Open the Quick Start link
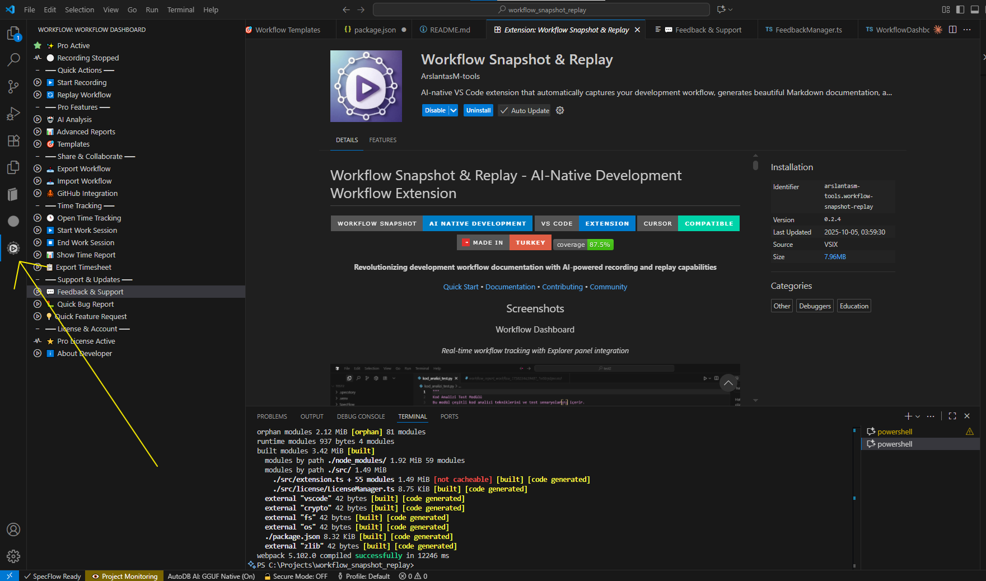 pyautogui.click(x=461, y=287)
